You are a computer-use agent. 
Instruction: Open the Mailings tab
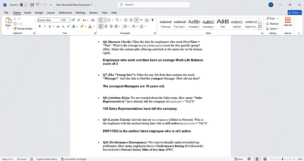coord(81,12)
